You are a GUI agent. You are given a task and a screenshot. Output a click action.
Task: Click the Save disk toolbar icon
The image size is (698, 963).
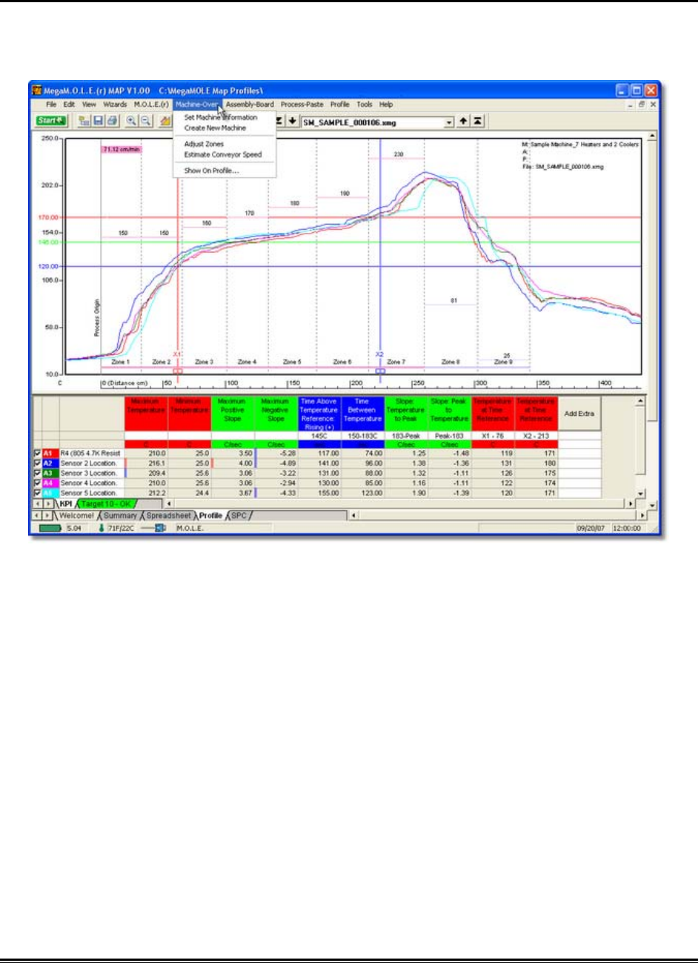click(99, 121)
